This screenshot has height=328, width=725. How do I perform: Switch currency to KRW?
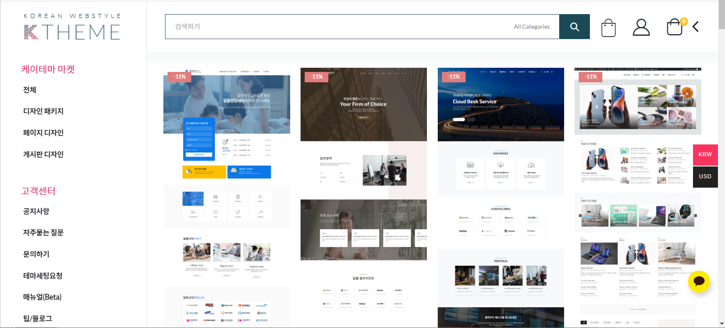click(705, 154)
